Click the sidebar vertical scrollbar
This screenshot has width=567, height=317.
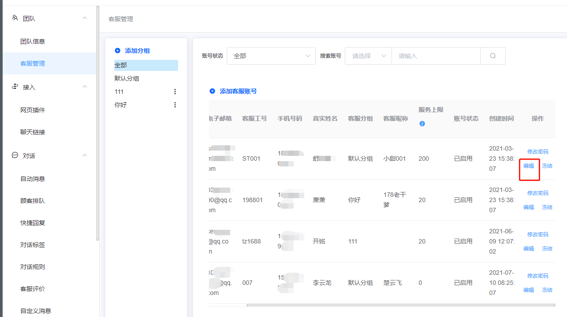coord(97,123)
